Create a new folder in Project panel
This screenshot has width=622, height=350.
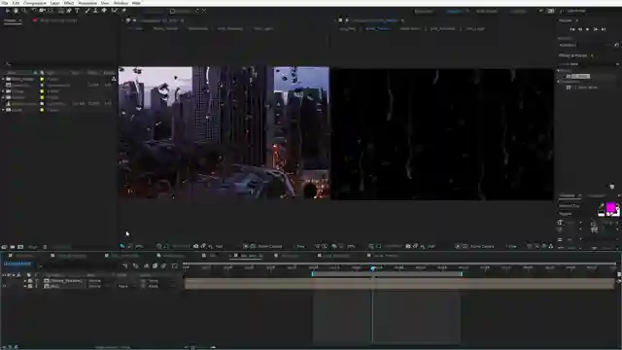[13, 247]
